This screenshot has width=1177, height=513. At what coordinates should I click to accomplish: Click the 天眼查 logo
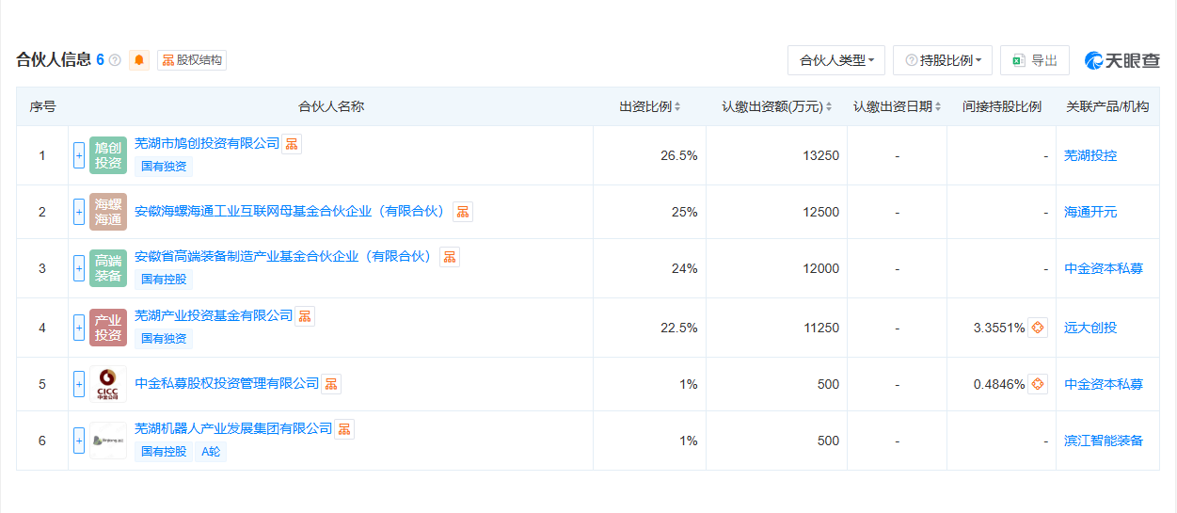pos(1121,60)
